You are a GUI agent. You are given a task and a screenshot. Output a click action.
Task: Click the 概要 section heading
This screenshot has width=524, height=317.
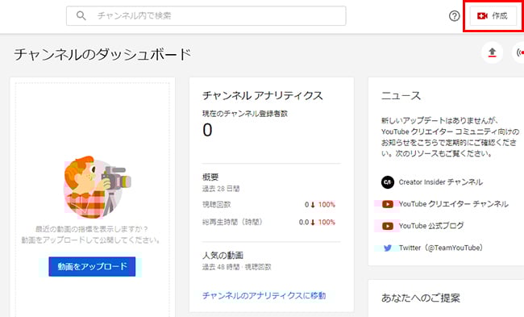[x=210, y=177]
